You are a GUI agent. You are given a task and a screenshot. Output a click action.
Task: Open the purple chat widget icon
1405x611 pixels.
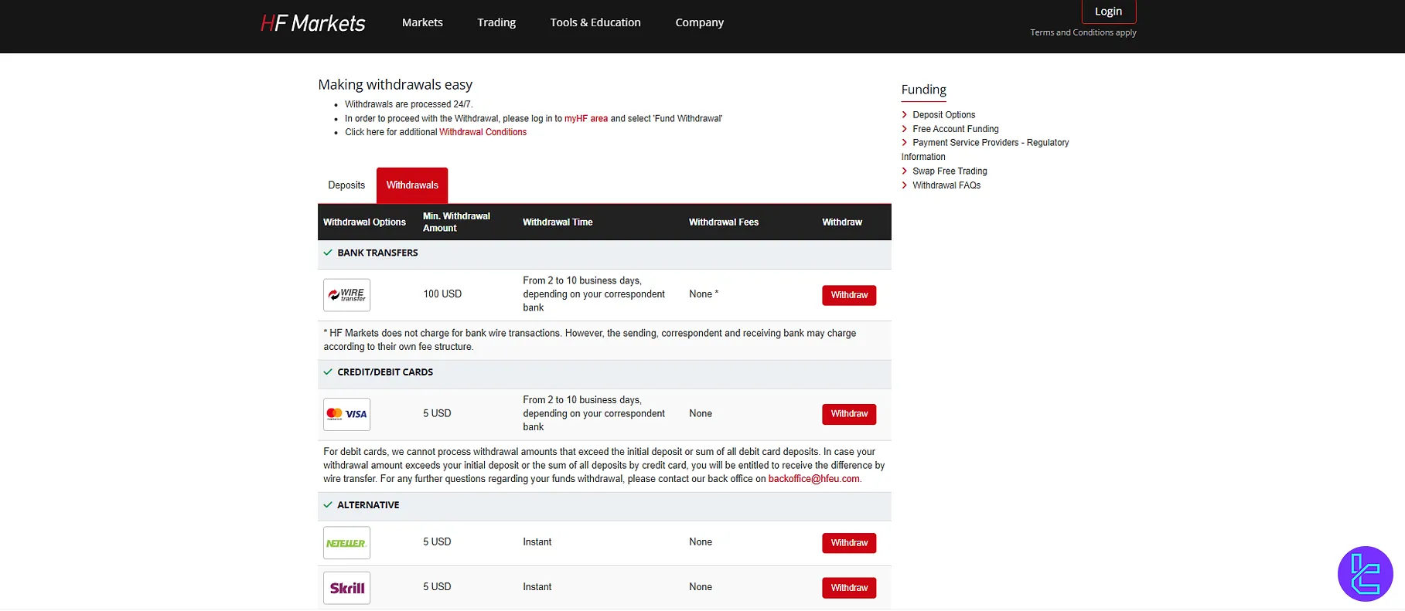(x=1365, y=574)
